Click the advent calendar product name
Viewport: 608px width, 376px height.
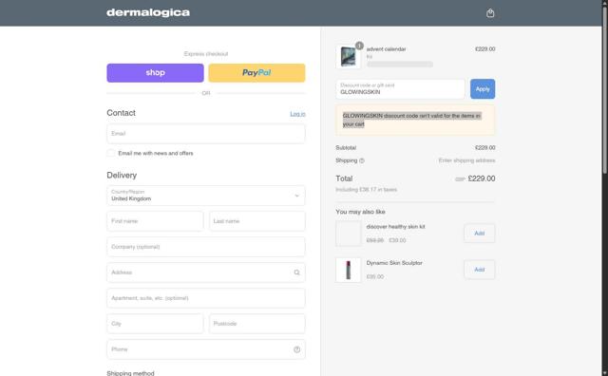[387, 49]
